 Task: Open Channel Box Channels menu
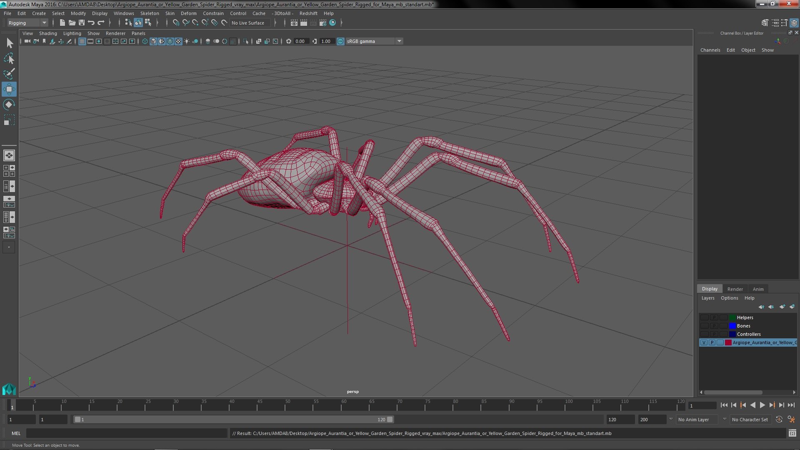tap(710, 50)
